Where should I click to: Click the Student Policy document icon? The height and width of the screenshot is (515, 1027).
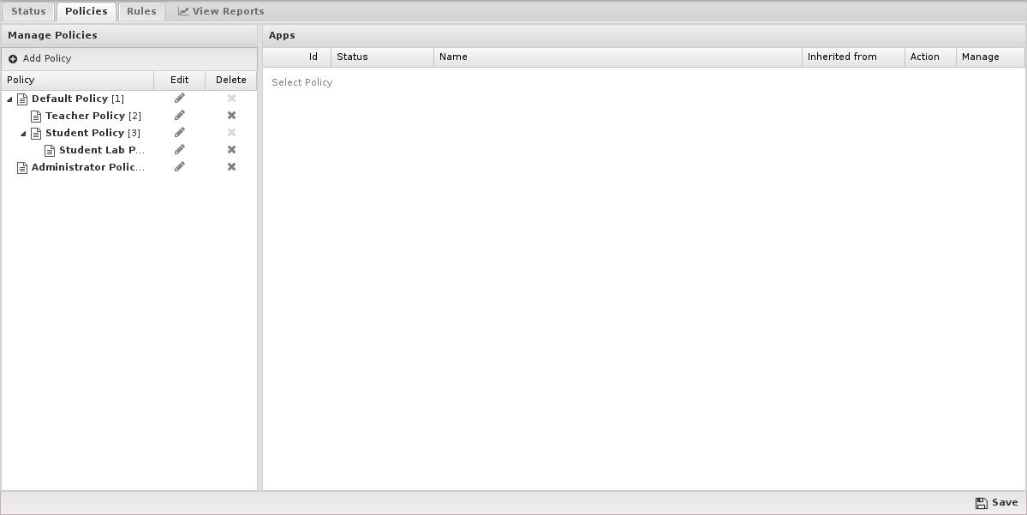point(36,133)
